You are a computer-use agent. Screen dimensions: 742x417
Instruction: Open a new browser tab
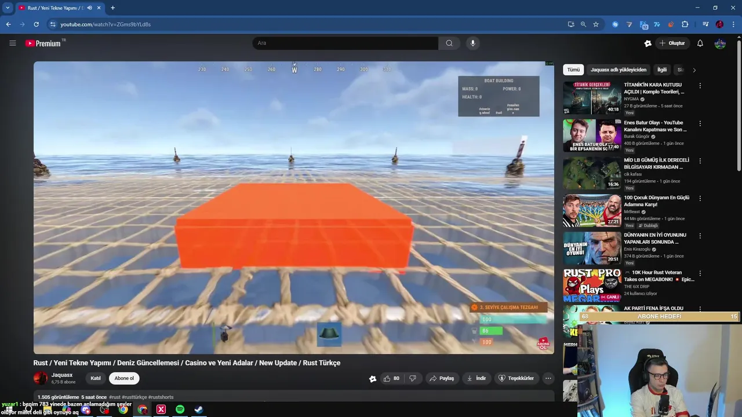click(112, 8)
